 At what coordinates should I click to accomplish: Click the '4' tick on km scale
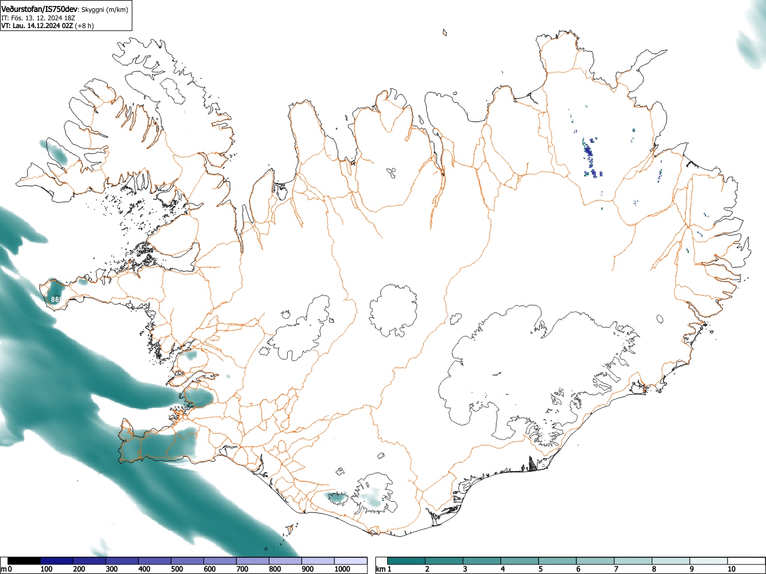[x=503, y=569]
